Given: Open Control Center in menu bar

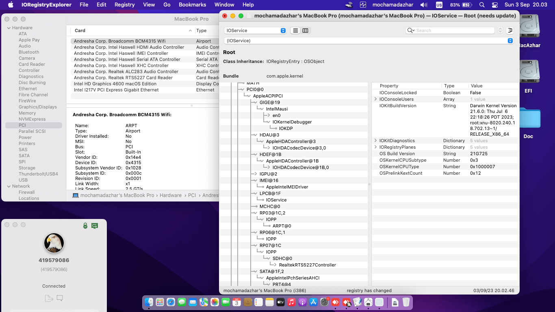Looking at the screenshot, I should pos(495,5).
